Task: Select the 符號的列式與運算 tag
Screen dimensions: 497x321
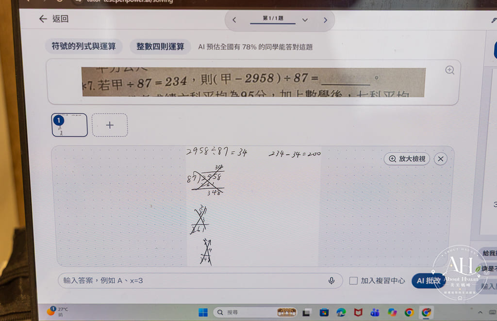Action: coord(83,46)
